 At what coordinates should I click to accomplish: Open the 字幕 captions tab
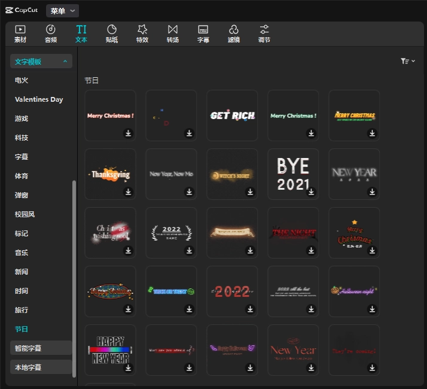(203, 34)
